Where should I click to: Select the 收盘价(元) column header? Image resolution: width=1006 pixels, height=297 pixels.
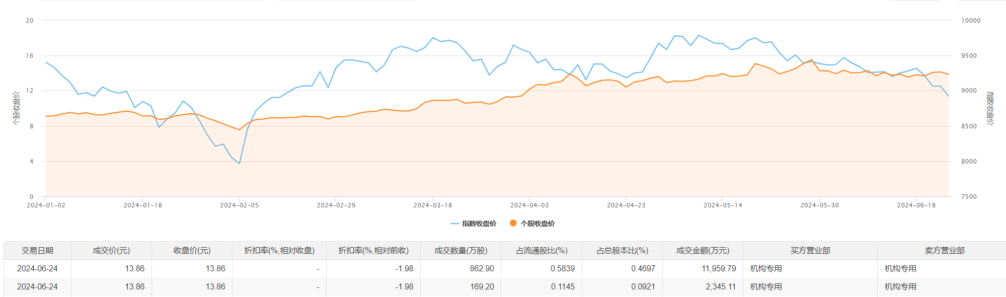pyautogui.click(x=192, y=251)
